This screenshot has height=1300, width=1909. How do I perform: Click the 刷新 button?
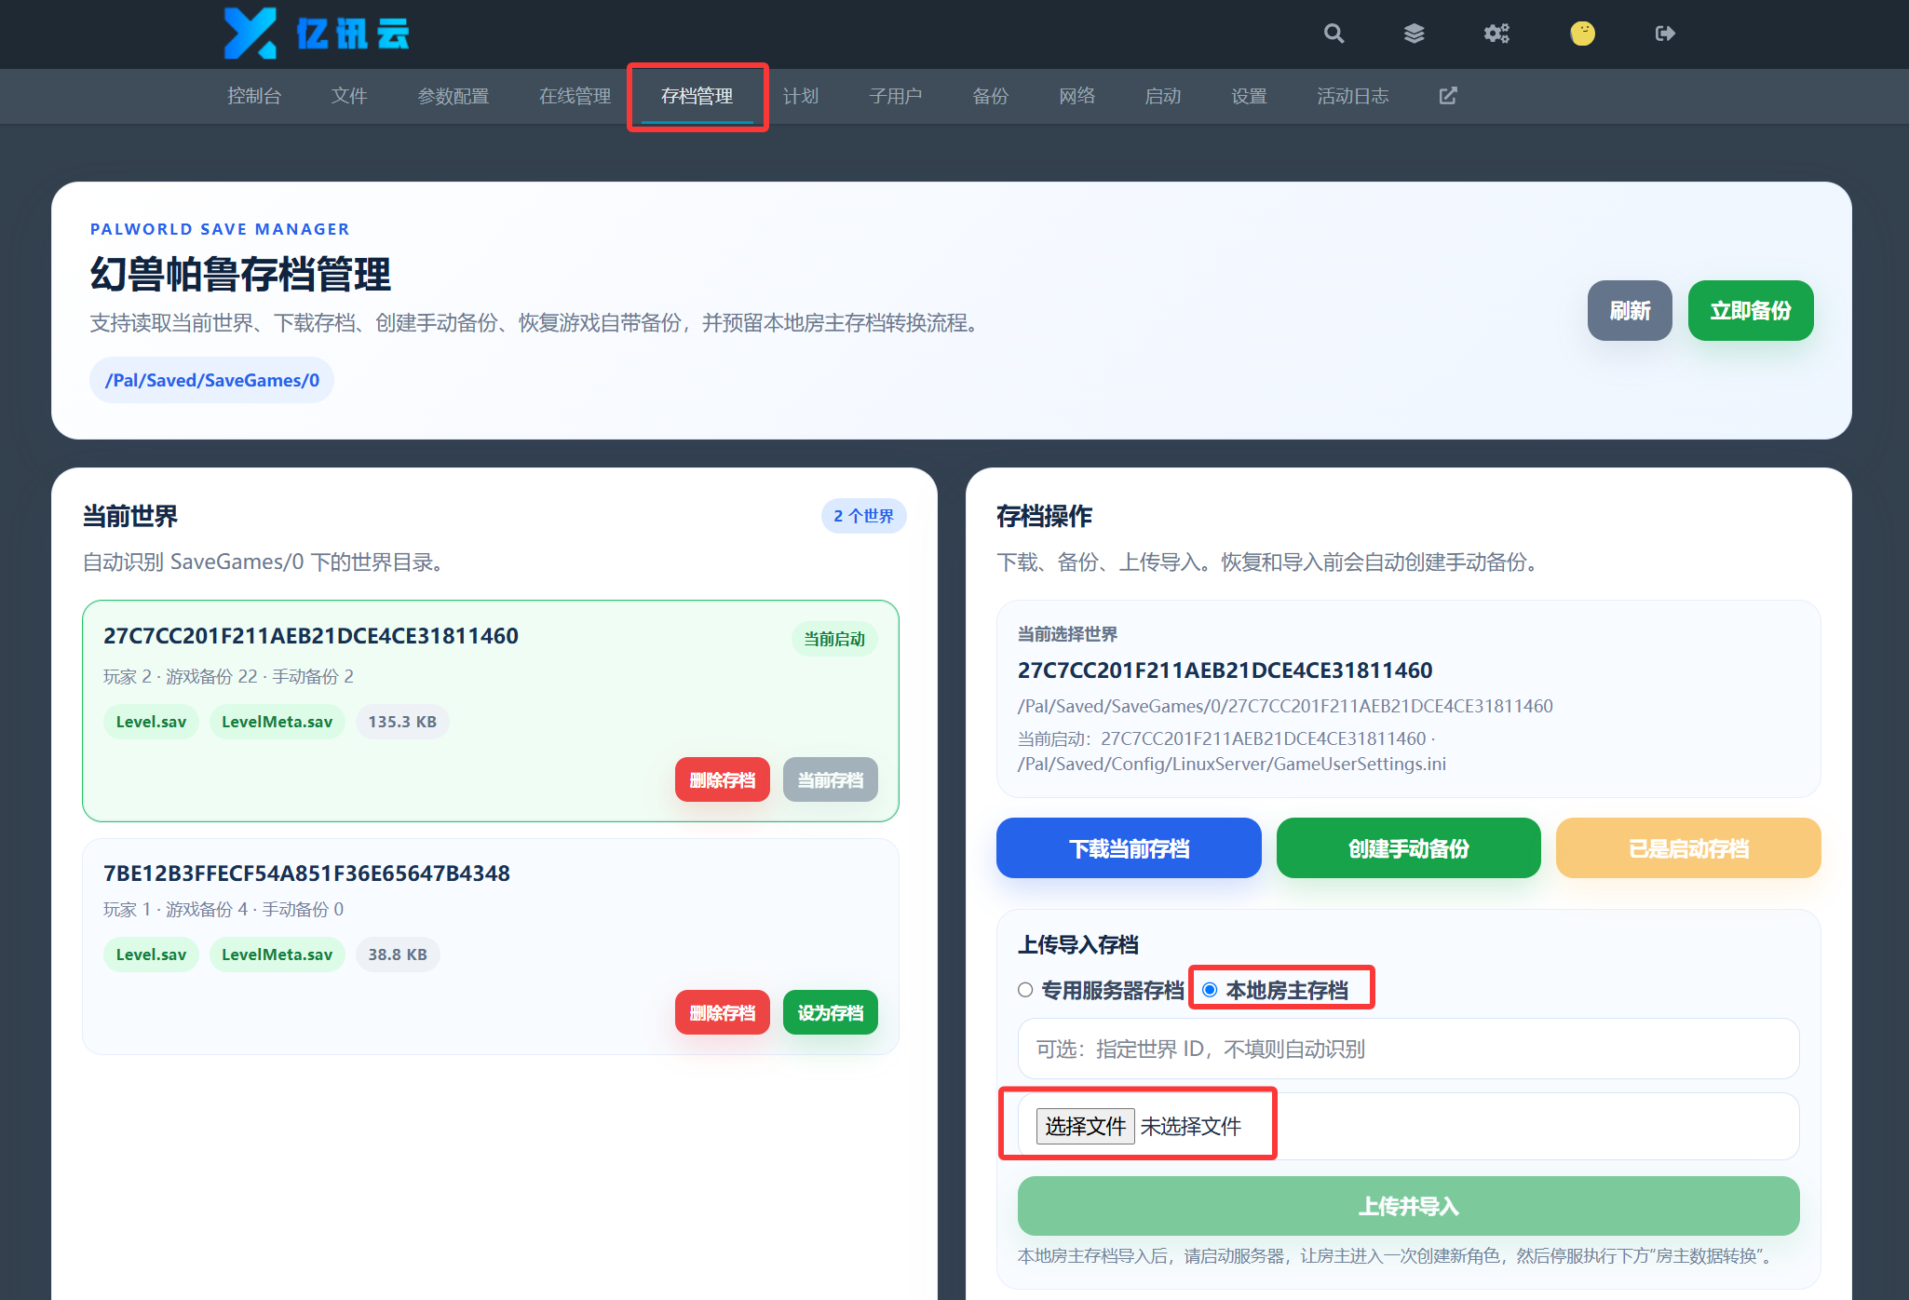pos(1630,310)
